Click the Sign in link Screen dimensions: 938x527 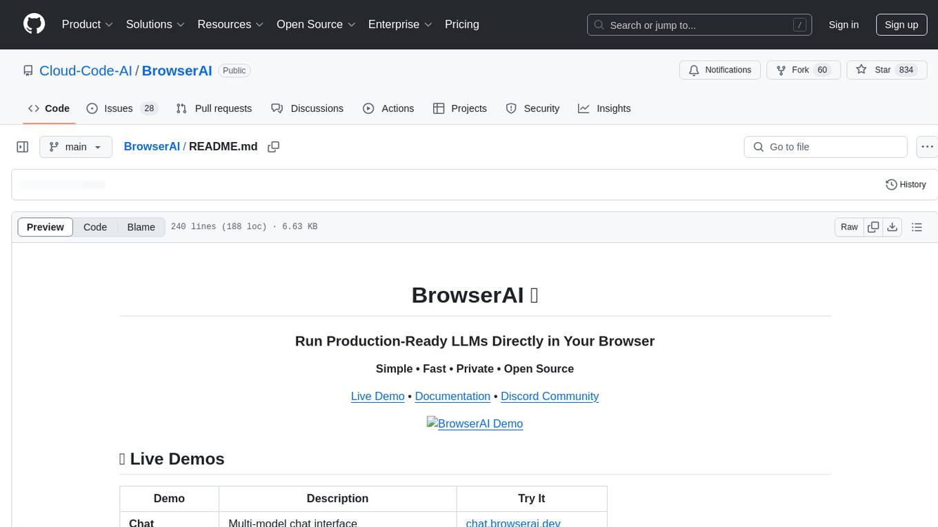pyautogui.click(x=844, y=25)
